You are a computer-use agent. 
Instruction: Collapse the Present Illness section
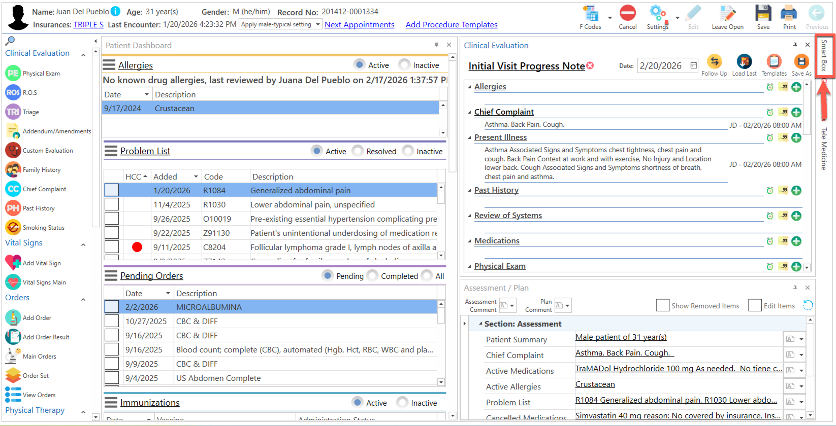coord(469,138)
